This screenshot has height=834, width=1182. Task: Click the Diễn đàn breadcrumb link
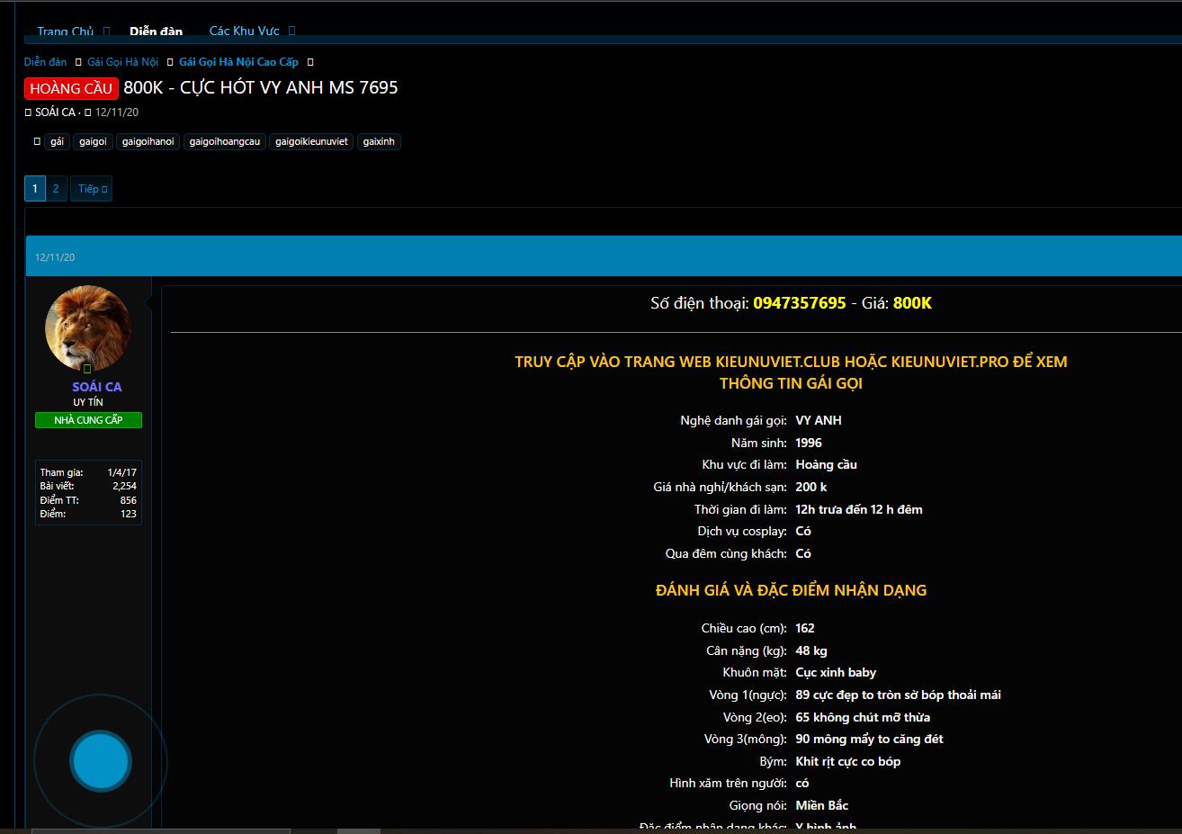(46, 62)
